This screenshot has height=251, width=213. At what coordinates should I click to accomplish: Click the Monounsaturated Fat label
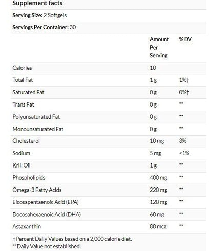click(x=38, y=129)
